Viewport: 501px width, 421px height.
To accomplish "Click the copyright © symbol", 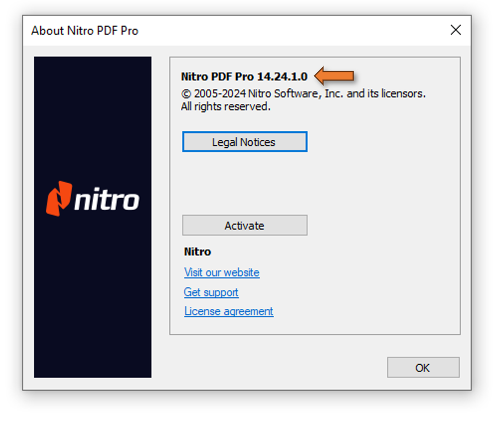I will (186, 94).
